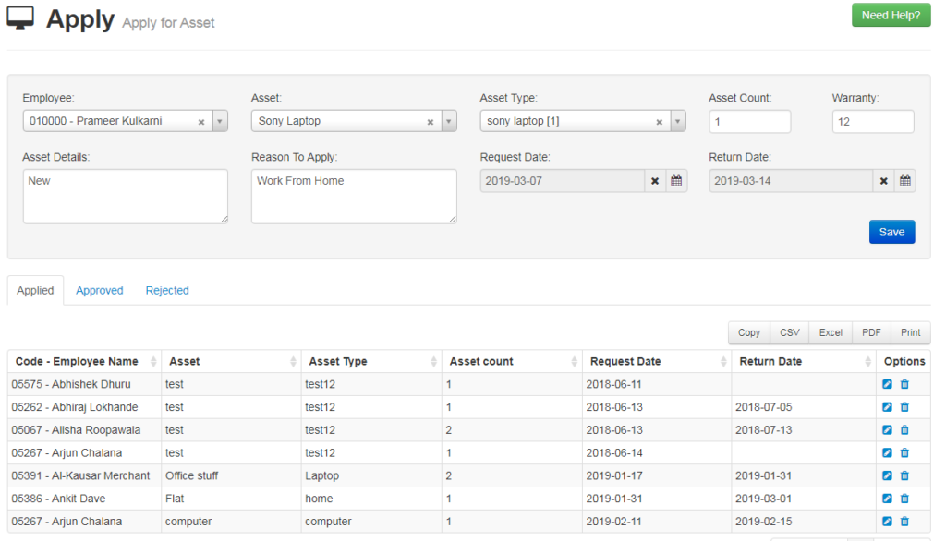Image resolution: width=946 pixels, height=541 pixels.
Task: Expand the Asset selection dropdown
Action: (449, 121)
